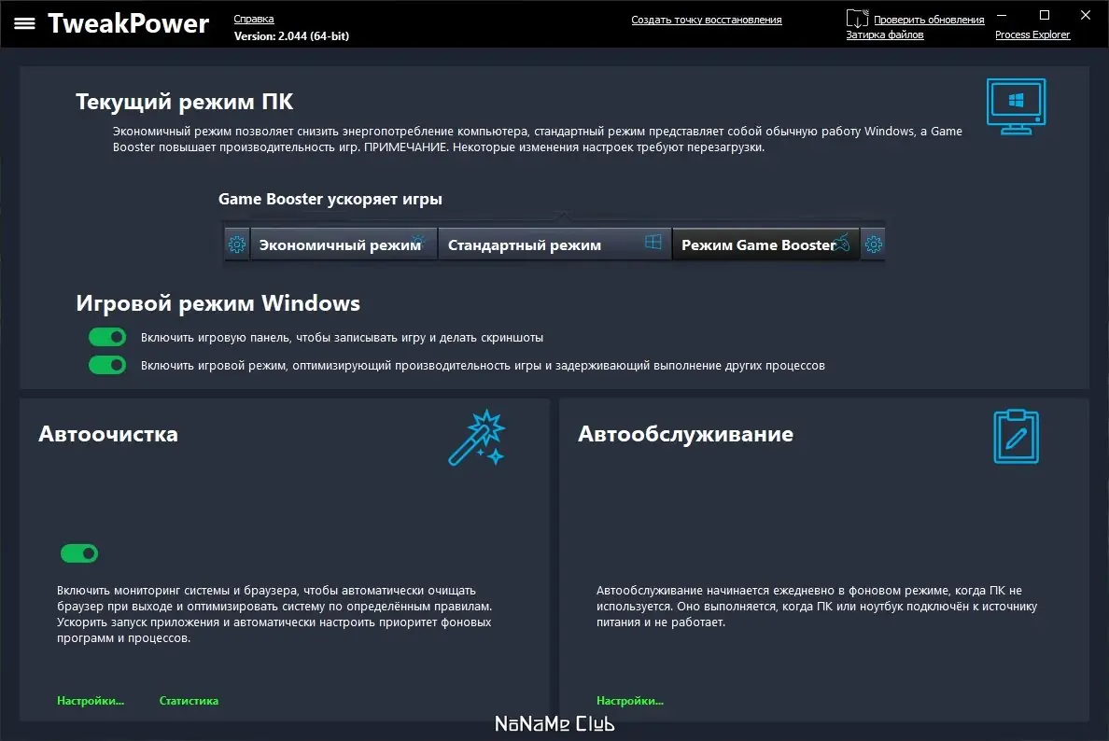This screenshot has width=1109, height=741.
Task: Click Version: 2.044 (64-bit) text
Action: (x=291, y=36)
